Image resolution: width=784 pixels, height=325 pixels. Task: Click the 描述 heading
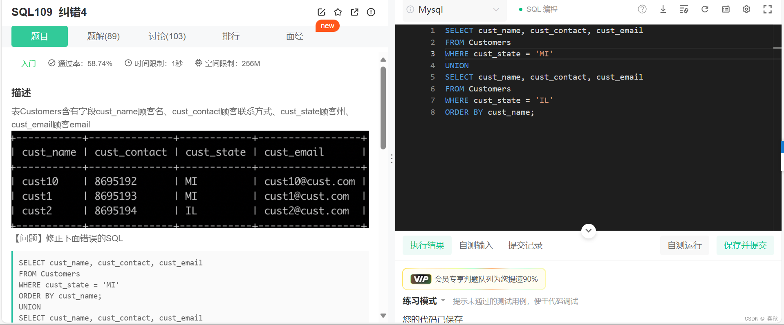(x=21, y=93)
